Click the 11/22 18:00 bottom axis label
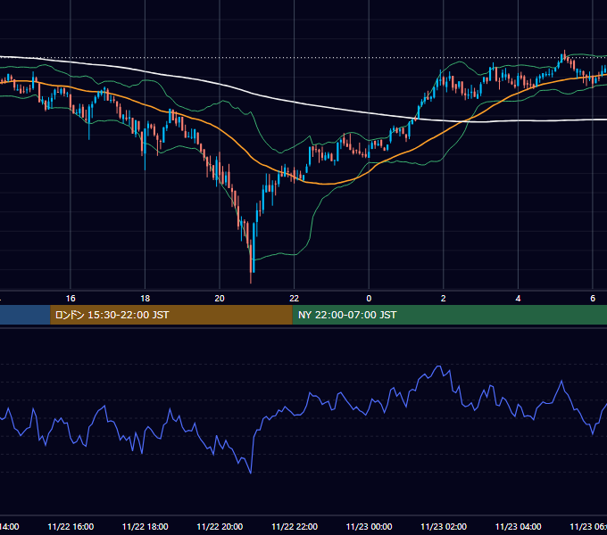Screen dimensions: 607x535 (146, 526)
